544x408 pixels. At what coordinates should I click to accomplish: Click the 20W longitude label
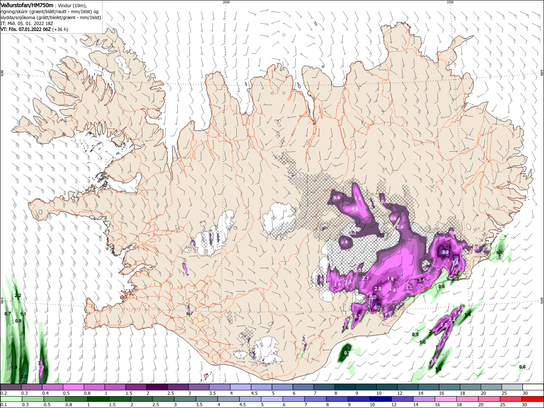tap(226, 2)
